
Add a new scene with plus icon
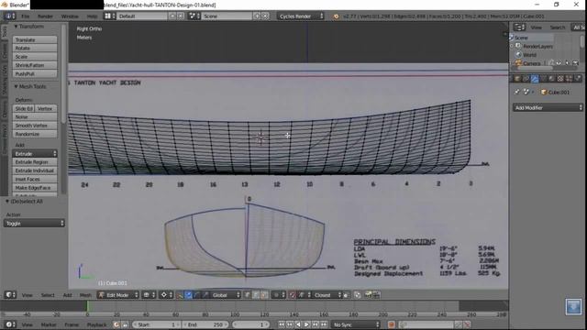coord(257,16)
